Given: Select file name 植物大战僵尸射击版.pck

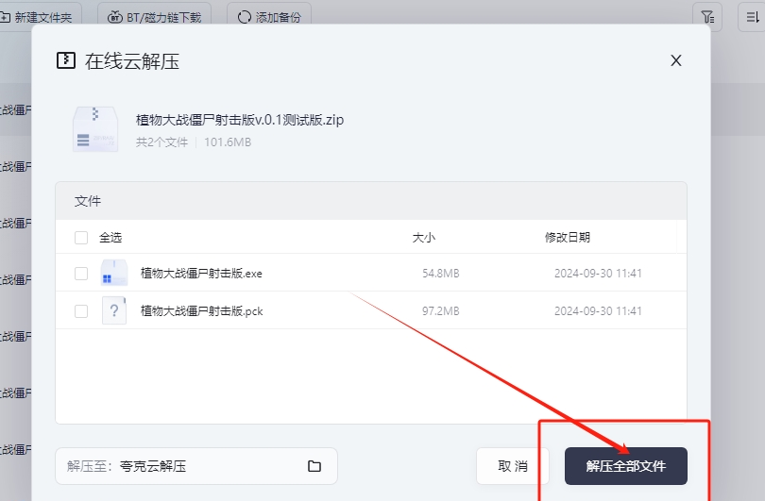Looking at the screenshot, I should pos(201,311).
